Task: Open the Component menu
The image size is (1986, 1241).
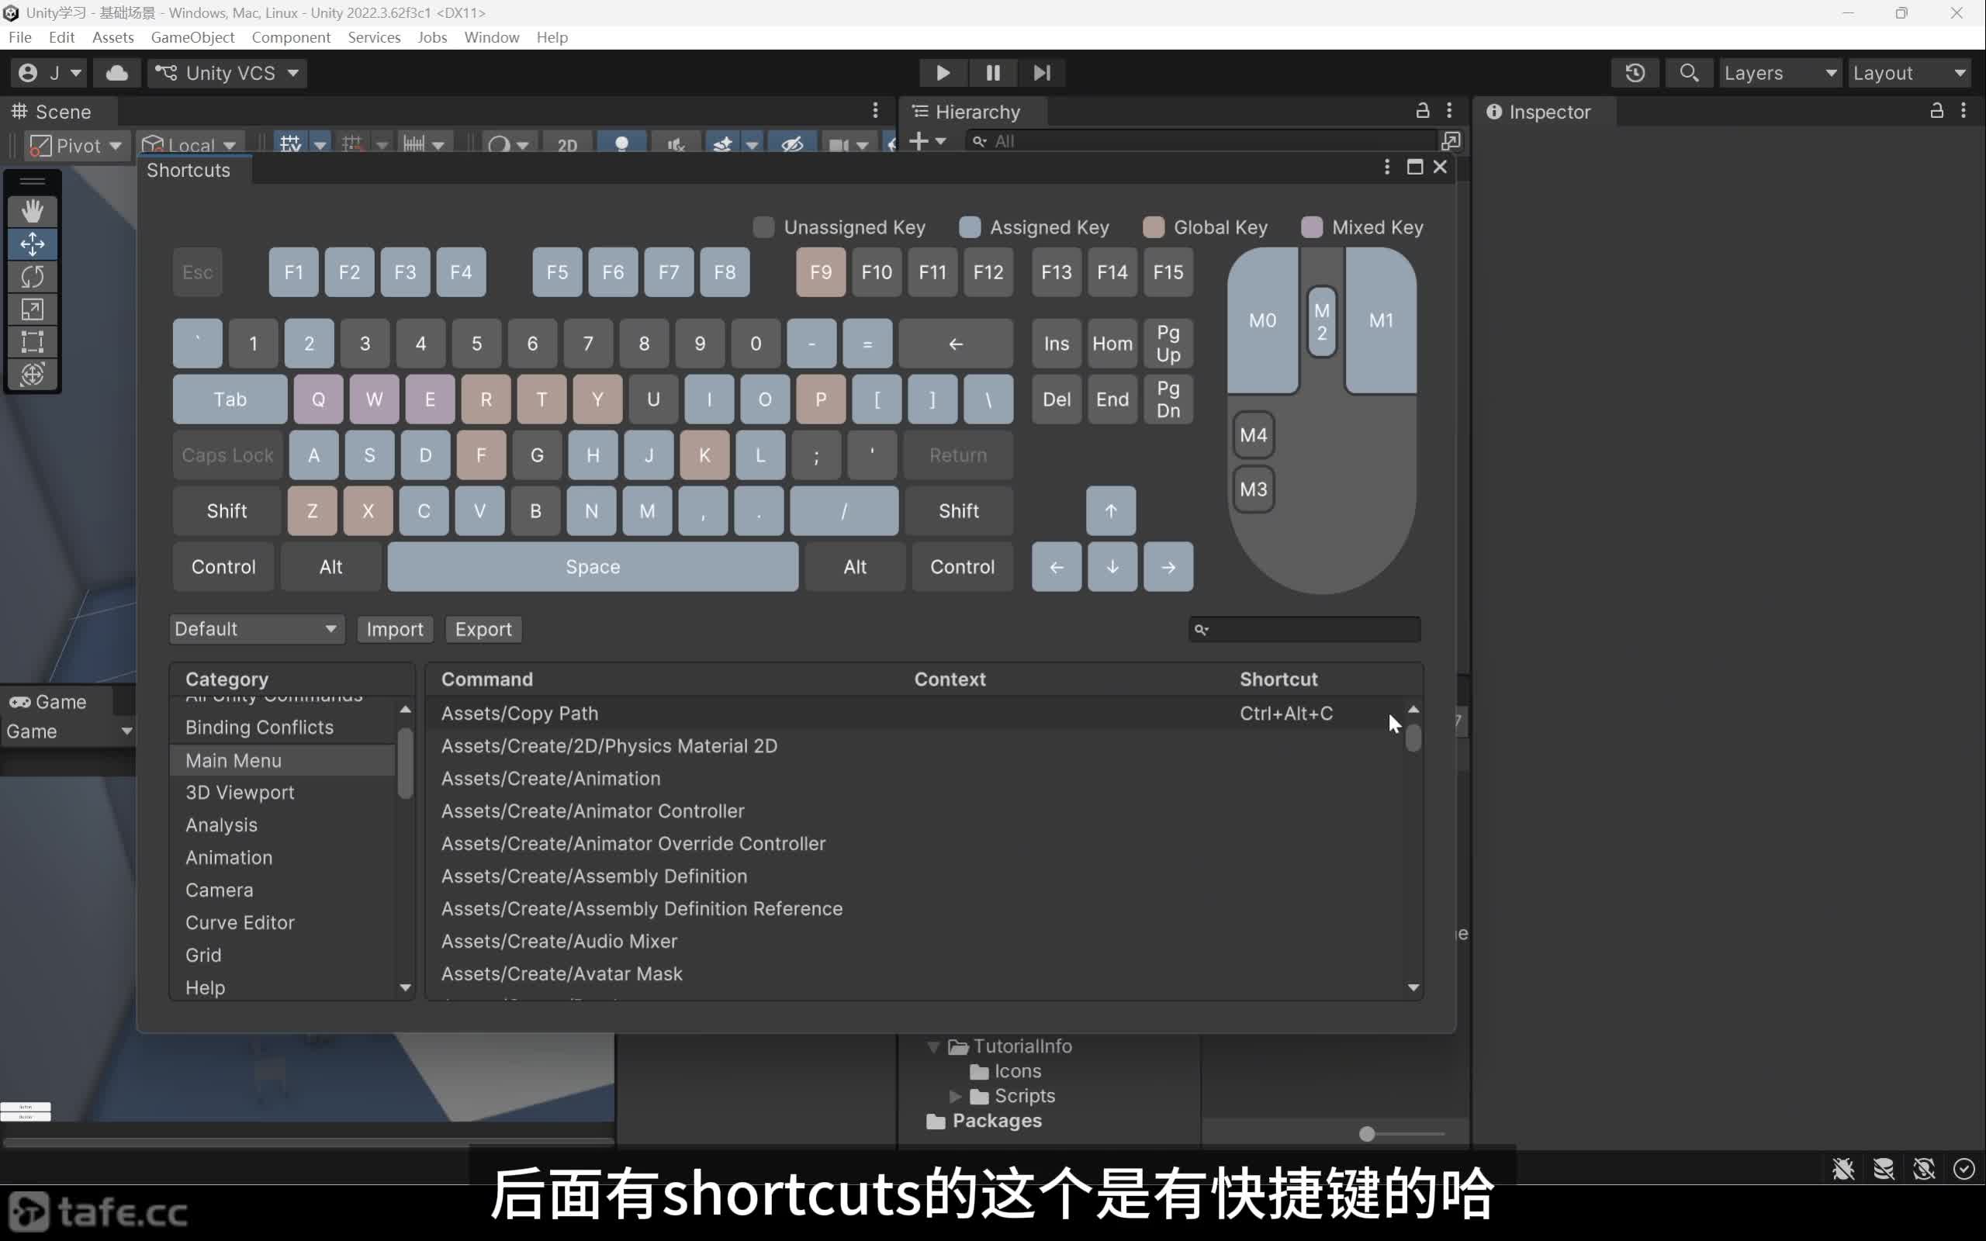Action: click(292, 38)
